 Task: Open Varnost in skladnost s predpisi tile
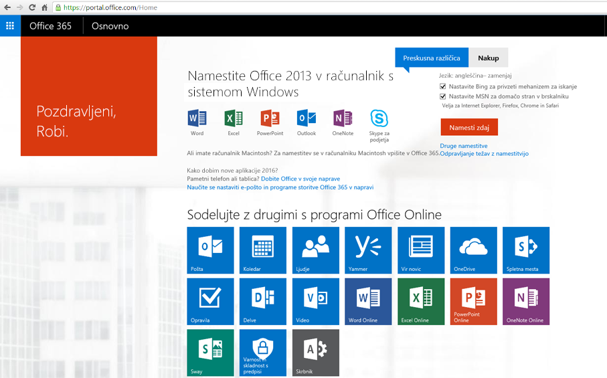pyautogui.click(x=263, y=353)
